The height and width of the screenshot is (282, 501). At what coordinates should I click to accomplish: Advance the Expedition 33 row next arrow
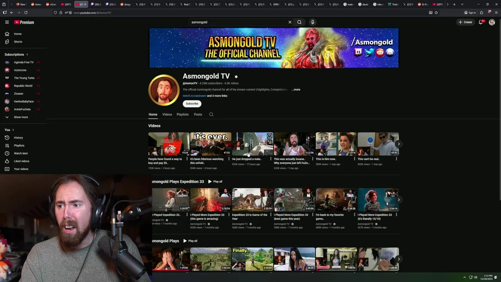398,200
